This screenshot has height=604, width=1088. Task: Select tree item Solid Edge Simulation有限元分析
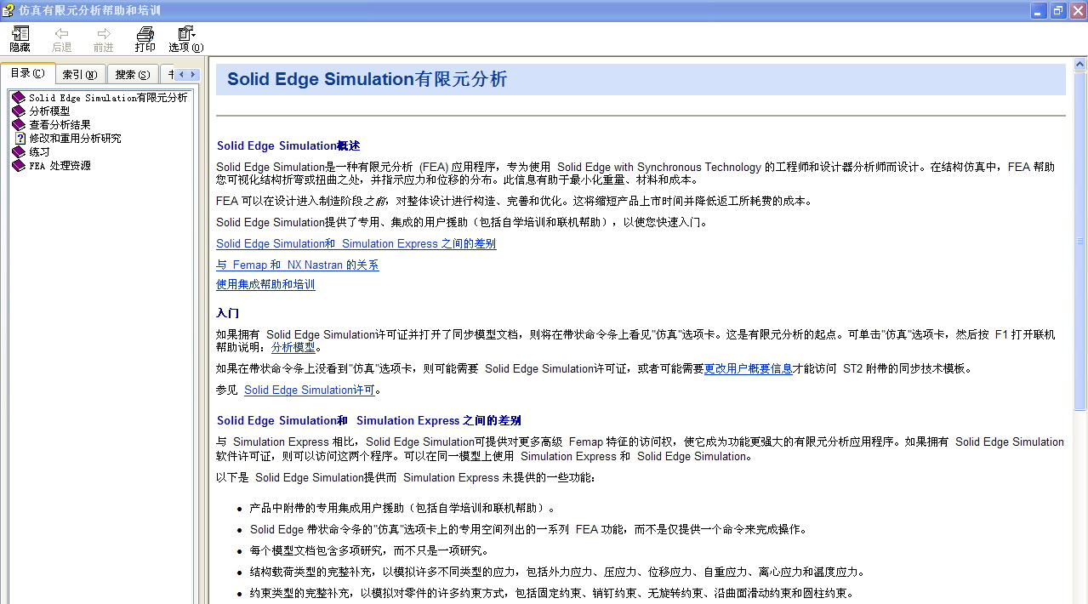[108, 98]
